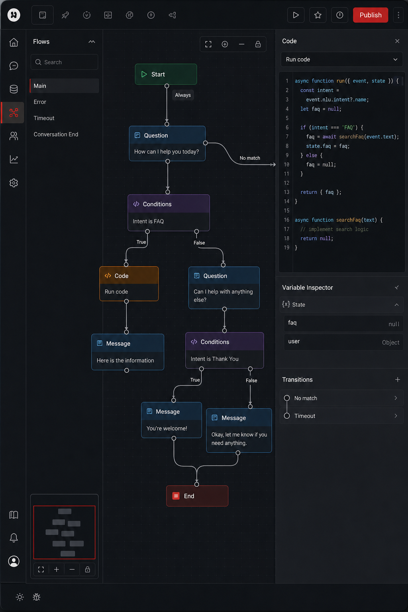
Task: Open the settings gear in sidebar
Action: point(14,183)
